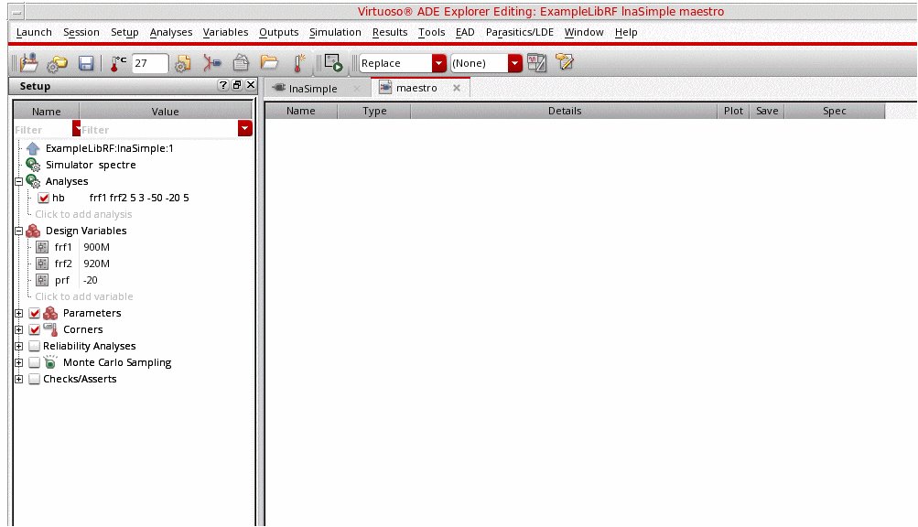Close the lnaSimple tab
This screenshot has height=527, width=918.
click(x=357, y=89)
